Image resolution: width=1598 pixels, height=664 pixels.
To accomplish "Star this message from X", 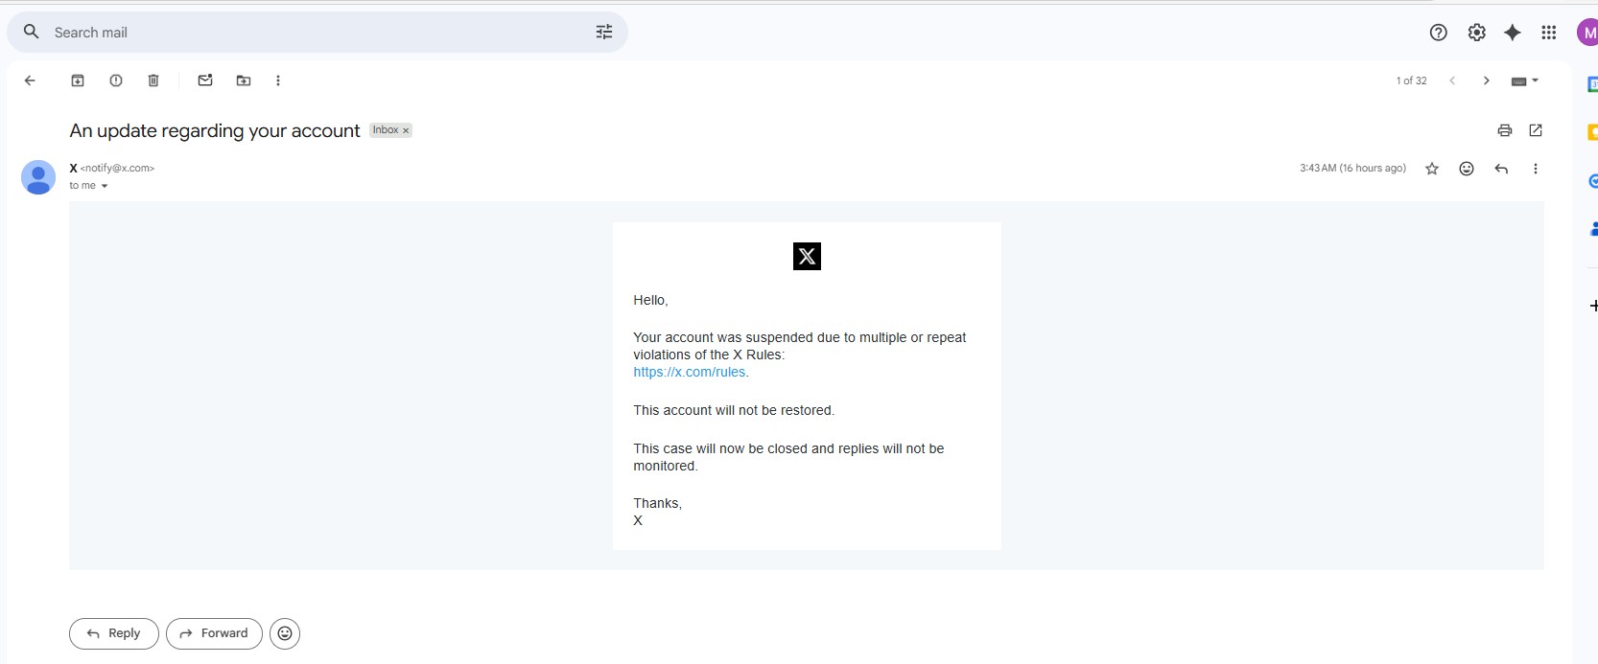I will point(1432,169).
